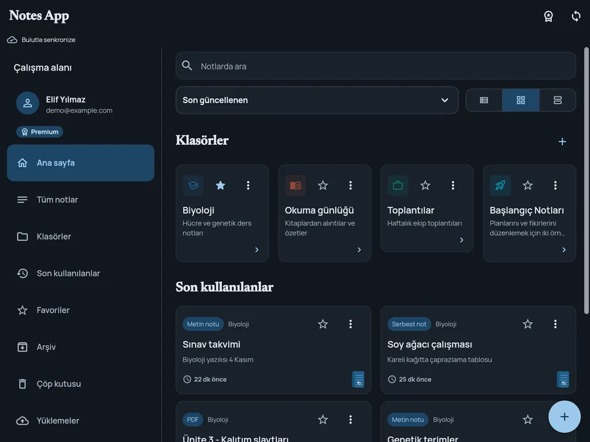Switch to table list view
This screenshot has width=590, height=442.
484,100
